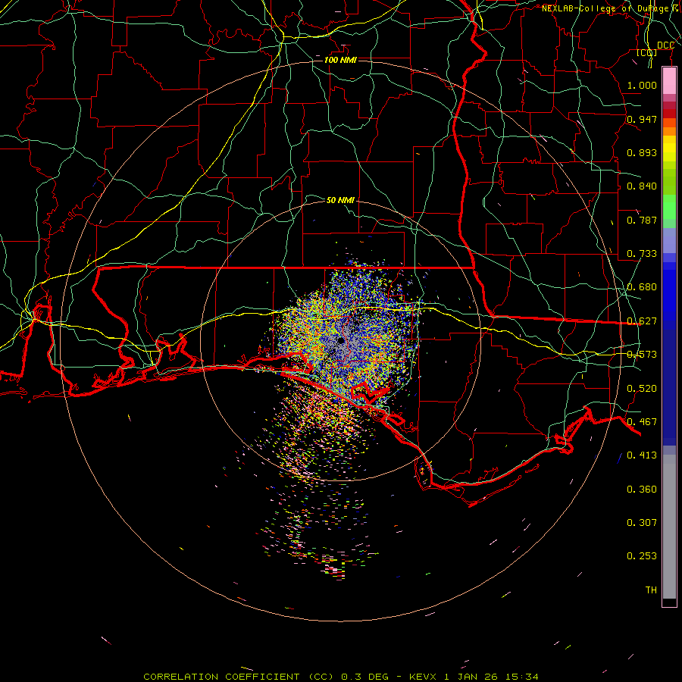This screenshot has width=682, height=682.
Task: Click the 100 NMI range ring label
Action: (x=340, y=60)
